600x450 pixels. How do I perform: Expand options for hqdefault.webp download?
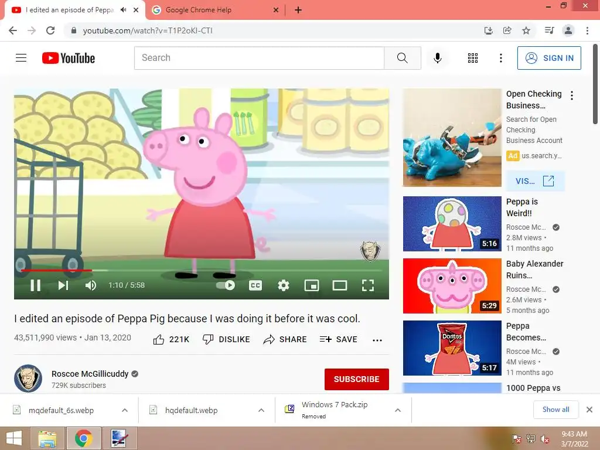click(x=261, y=410)
